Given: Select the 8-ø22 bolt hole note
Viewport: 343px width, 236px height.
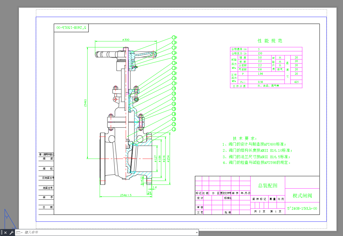Looking at the screenshot, I should pos(142,181).
